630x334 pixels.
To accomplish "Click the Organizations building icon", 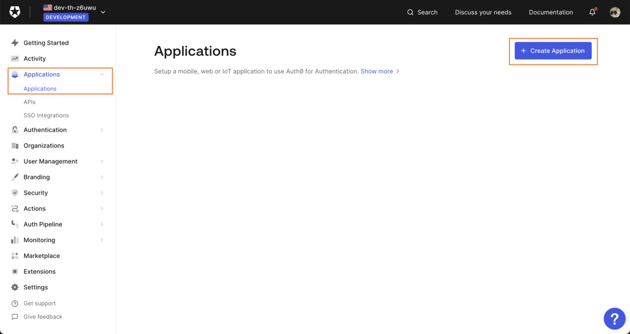I will [15, 146].
